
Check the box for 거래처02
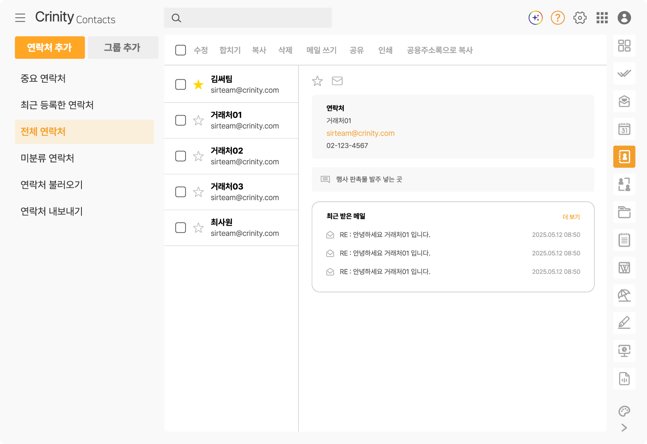pyautogui.click(x=181, y=156)
